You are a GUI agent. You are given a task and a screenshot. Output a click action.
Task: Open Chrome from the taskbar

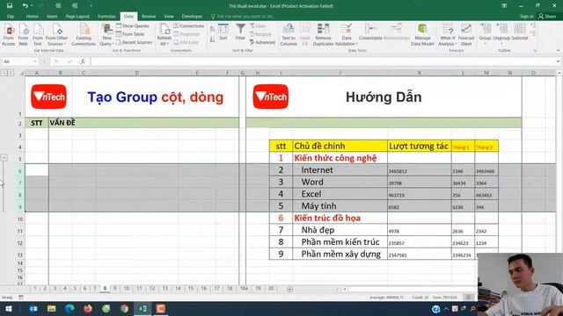[124, 308]
